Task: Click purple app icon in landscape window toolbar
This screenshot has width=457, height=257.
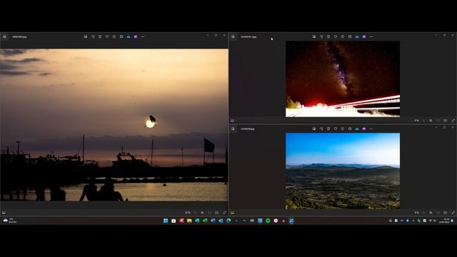Action: click(364, 128)
